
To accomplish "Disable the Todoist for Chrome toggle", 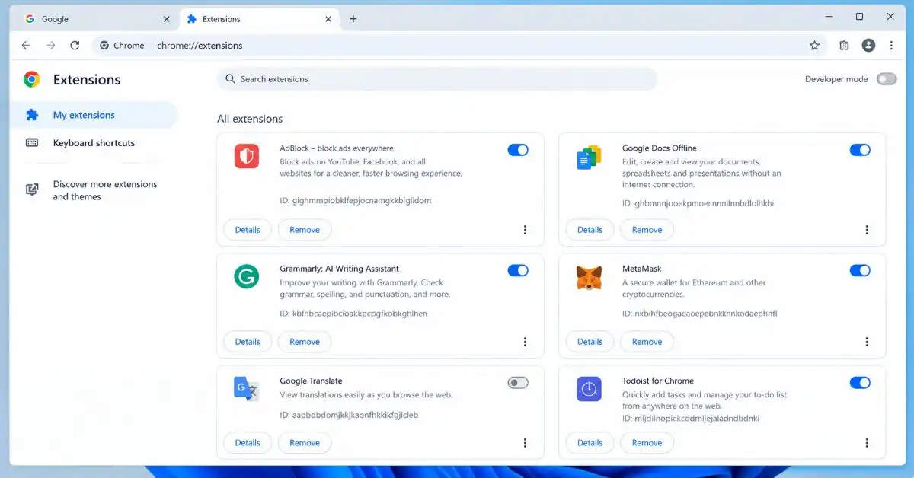I will tap(860, 383).
